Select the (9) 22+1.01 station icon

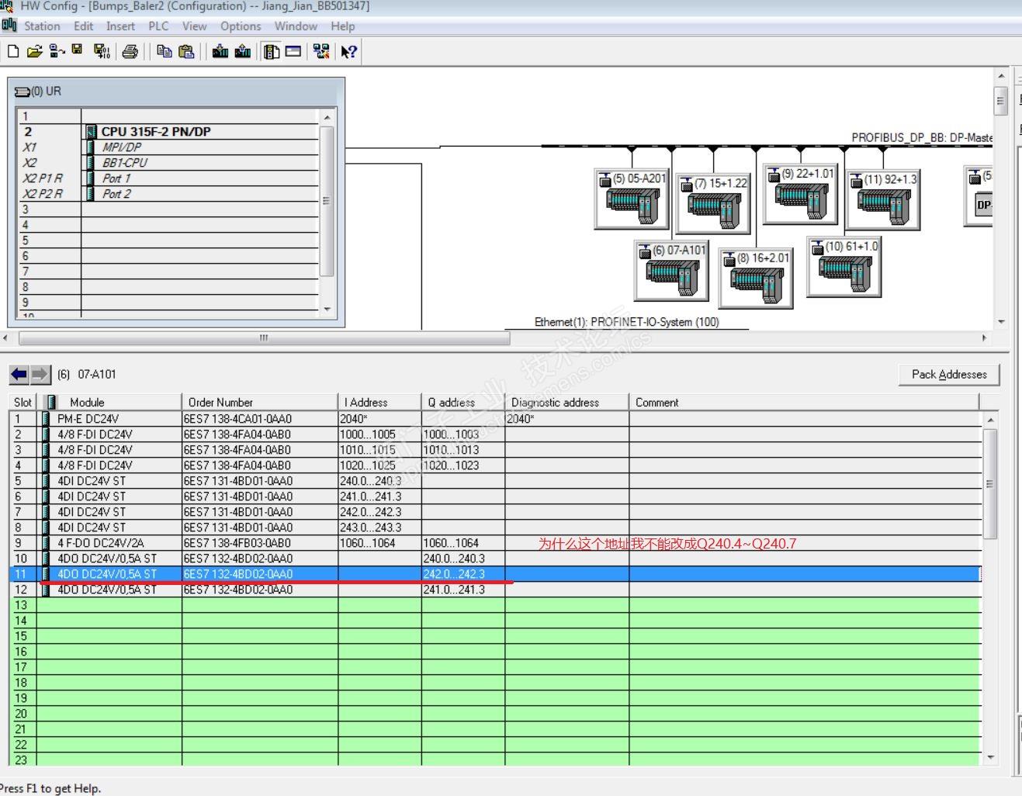point(801,194)
